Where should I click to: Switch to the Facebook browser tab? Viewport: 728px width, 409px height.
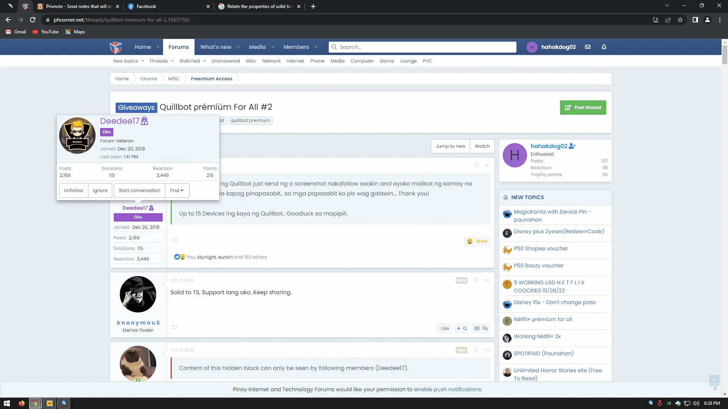(169, 6)
